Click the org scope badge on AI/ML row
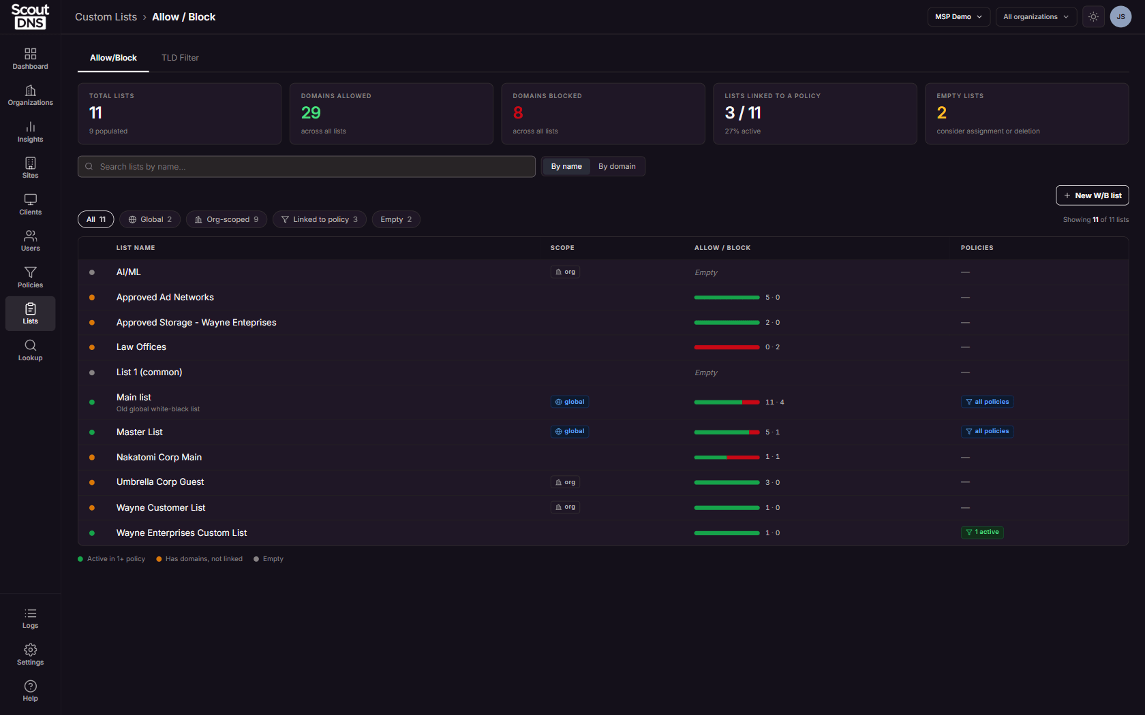This screenshot has width=1145, height=715. click(x=565, y=272)
